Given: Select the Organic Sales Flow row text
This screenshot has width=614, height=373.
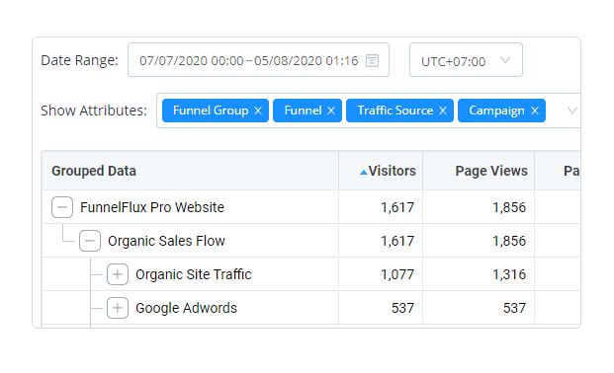Looking at the screenshot, I should [x=166, y=241].
